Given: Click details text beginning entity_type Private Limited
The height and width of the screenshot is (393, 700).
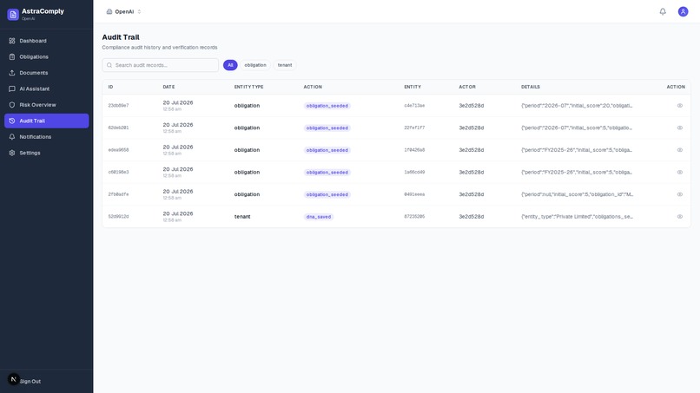Looking at the screenshot, I should point(577,217).
